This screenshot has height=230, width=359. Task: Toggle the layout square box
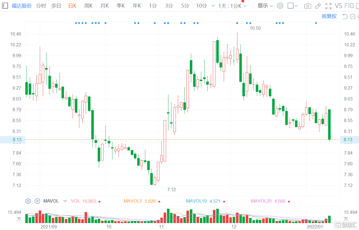(x=291, y=6)
